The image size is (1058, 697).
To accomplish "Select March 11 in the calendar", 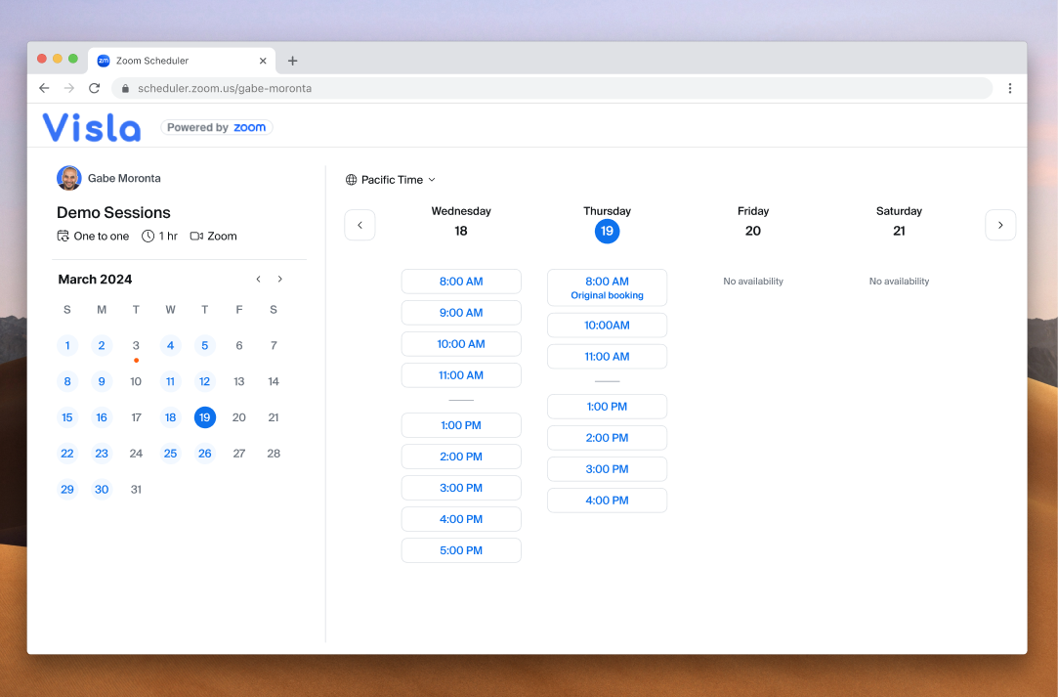I will coord(171,381).
